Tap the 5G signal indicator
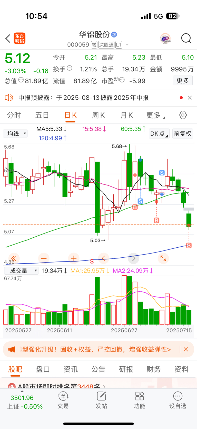Viewport: 197px width, 429px height. point(159,16)
